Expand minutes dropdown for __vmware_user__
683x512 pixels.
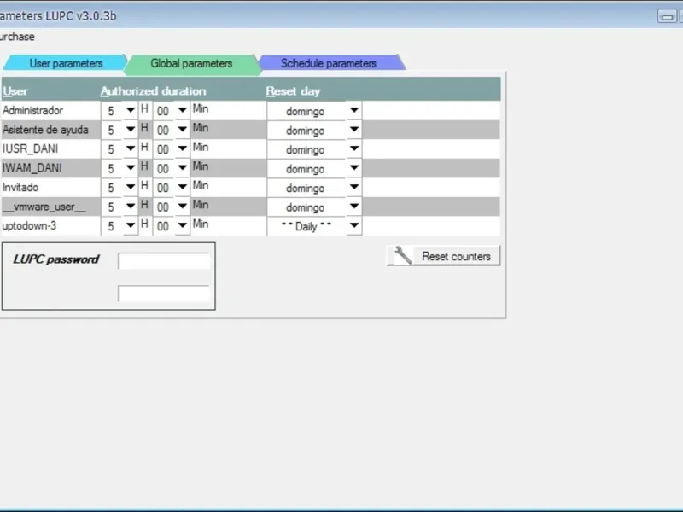coord(182,206)
